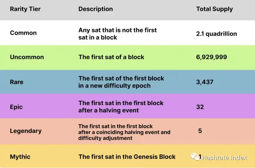The width and height of the screenshot is (255, 168).
Task: Select the Epic tier label
Action: point(16,107)
